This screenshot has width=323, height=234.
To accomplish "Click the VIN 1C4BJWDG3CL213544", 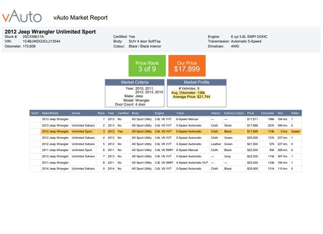I will (x=42, y=41).
